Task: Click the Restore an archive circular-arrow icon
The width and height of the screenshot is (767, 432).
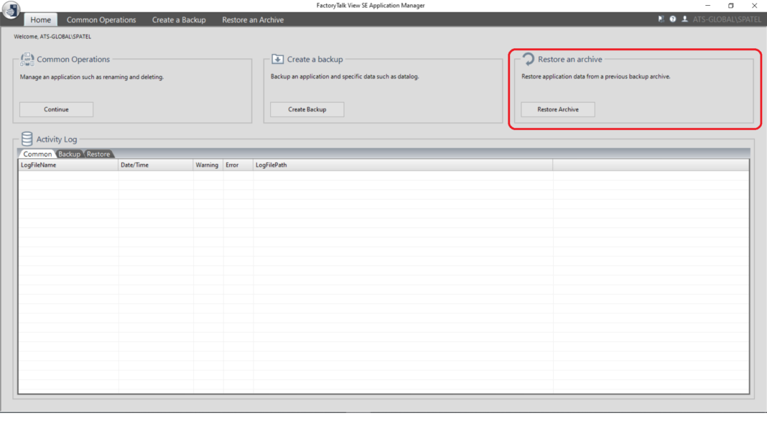Action: 528,60
